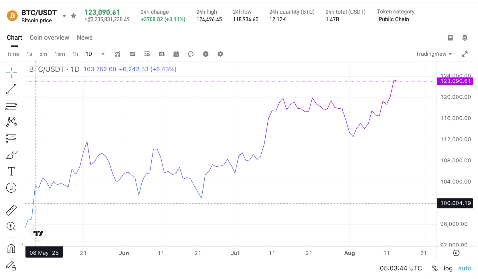The height and width of the screenshot is (279, 478).
Task: Open the TradingView chart type dropdown
Action: [x=433, y=54]
